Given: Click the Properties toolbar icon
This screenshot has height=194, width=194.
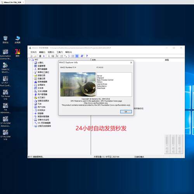Looking at the screenshot, I should (82, 56).
